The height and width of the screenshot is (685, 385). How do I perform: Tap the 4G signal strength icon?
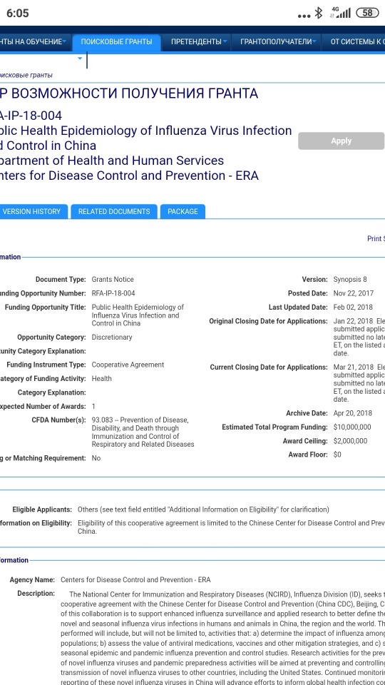click(340, 13)
